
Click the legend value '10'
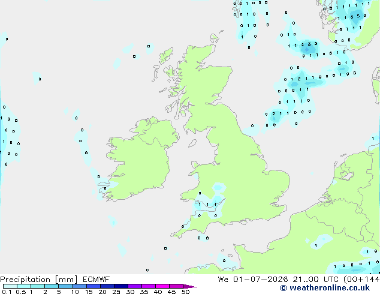point(75,292)
